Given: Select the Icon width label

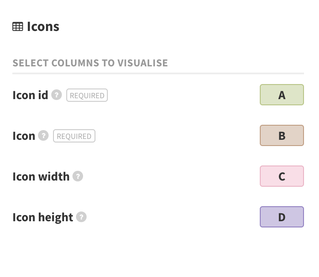Looking at the screenshot, I should click(x=41, y=177).
